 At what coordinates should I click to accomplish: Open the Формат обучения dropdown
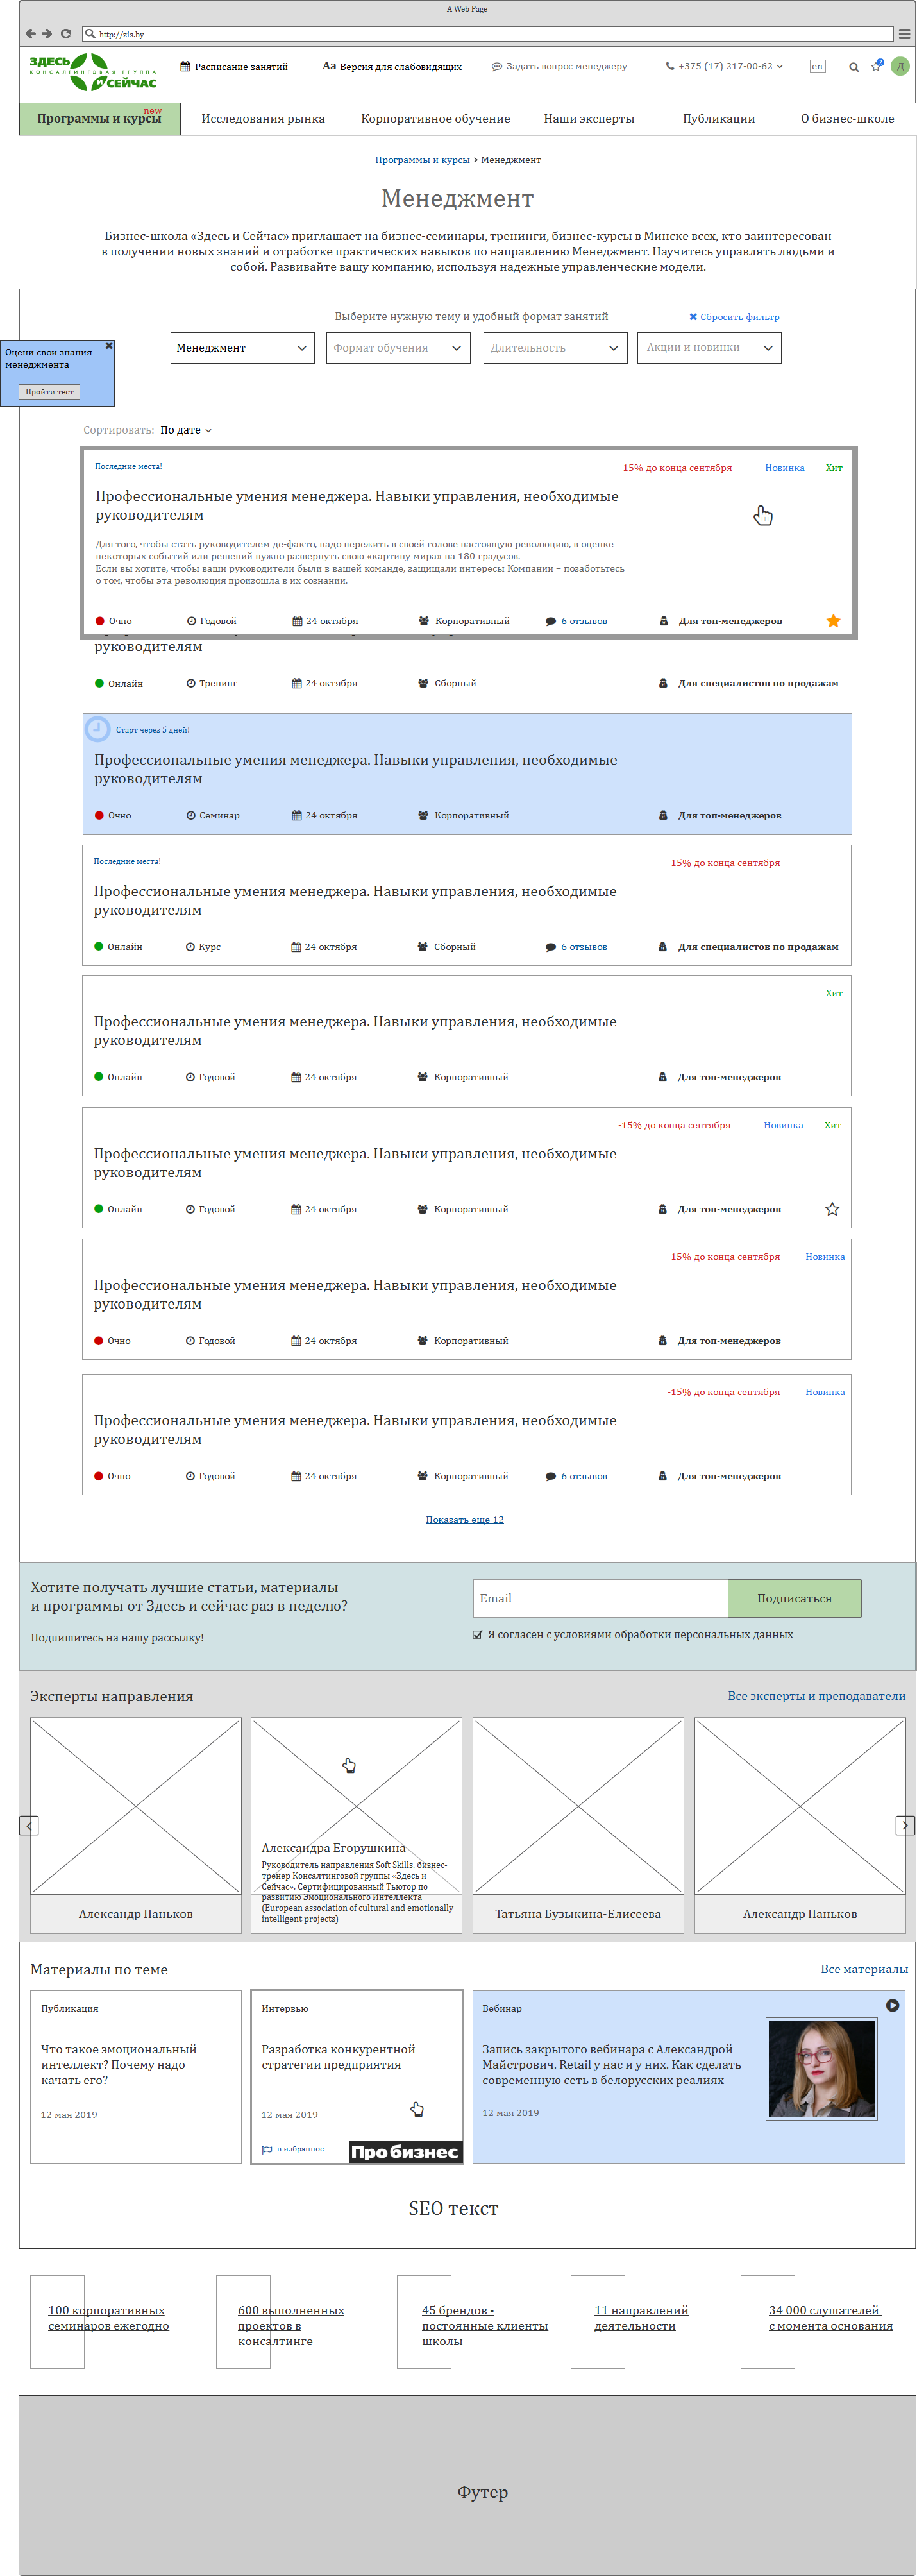click(x=398, y=348)
